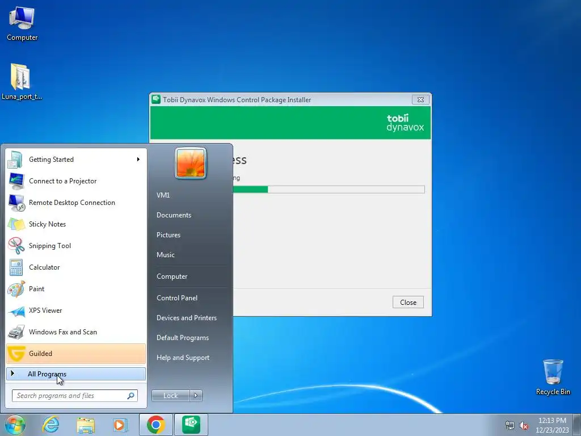
Task: Open Music from Start menu
Action: (x=165, y=255)
